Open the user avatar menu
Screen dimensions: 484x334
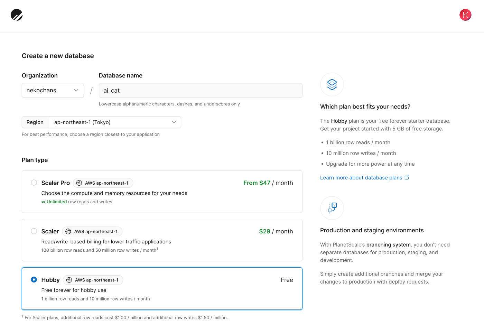pyautogui.click(x=465, y=15)
